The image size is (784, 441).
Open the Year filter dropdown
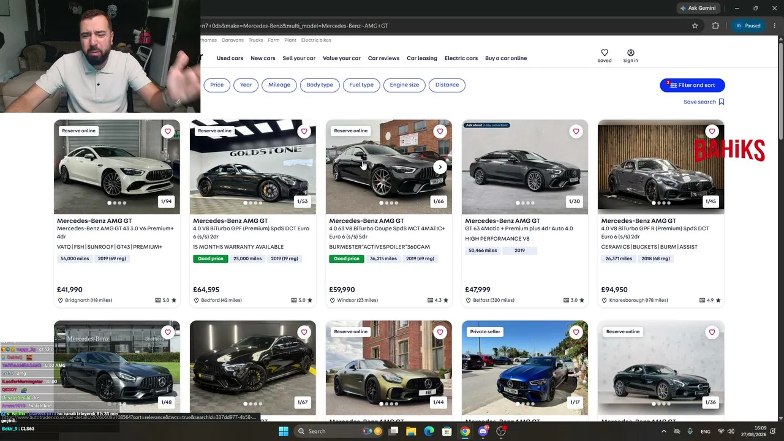(246, 85)
